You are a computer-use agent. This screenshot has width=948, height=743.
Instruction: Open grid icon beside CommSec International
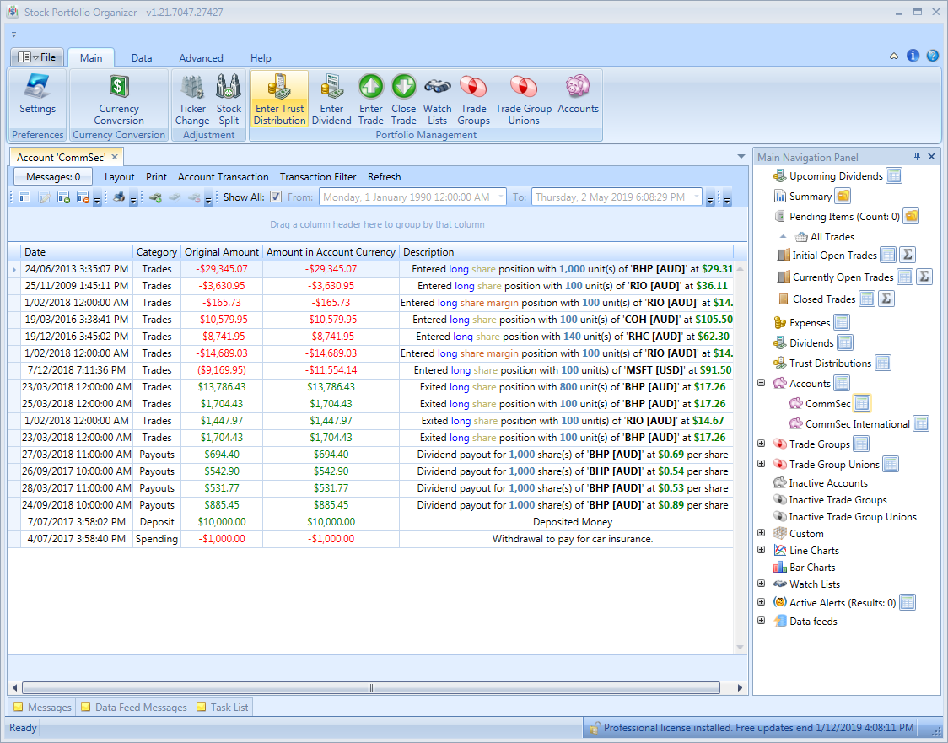click(x=921, y=423)
